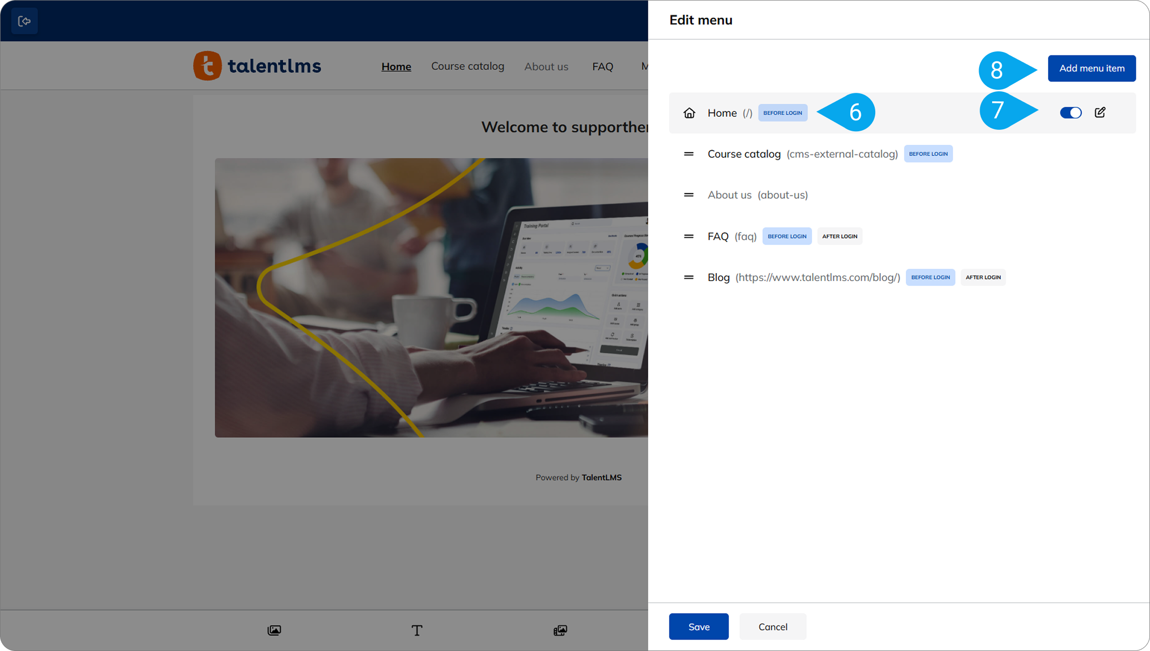The height and width of the screenshot is (651, 1150).
Task: Open the About us nav link
Action: [546, 66]
